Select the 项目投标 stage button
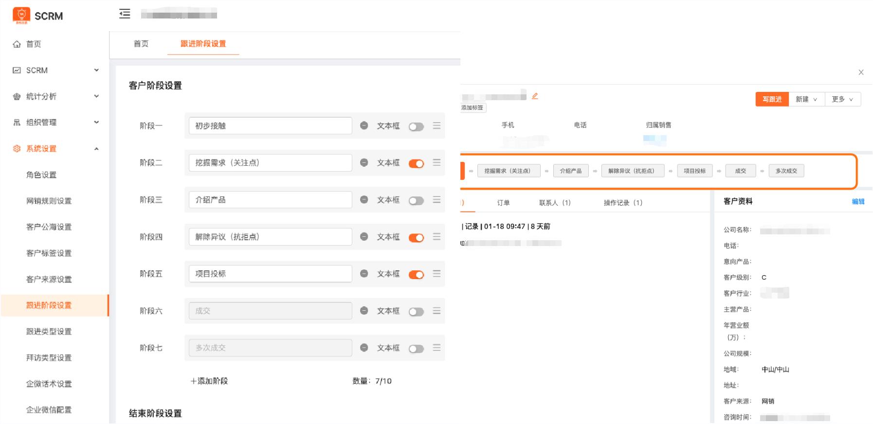The width and height of the screenshot is (873, 424). tap(694, 171)
